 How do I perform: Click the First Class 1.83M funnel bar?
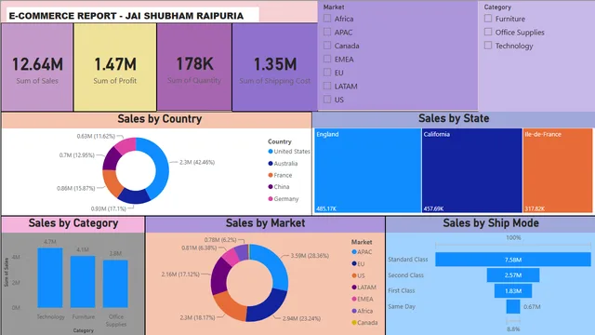(x=513, y=291)
